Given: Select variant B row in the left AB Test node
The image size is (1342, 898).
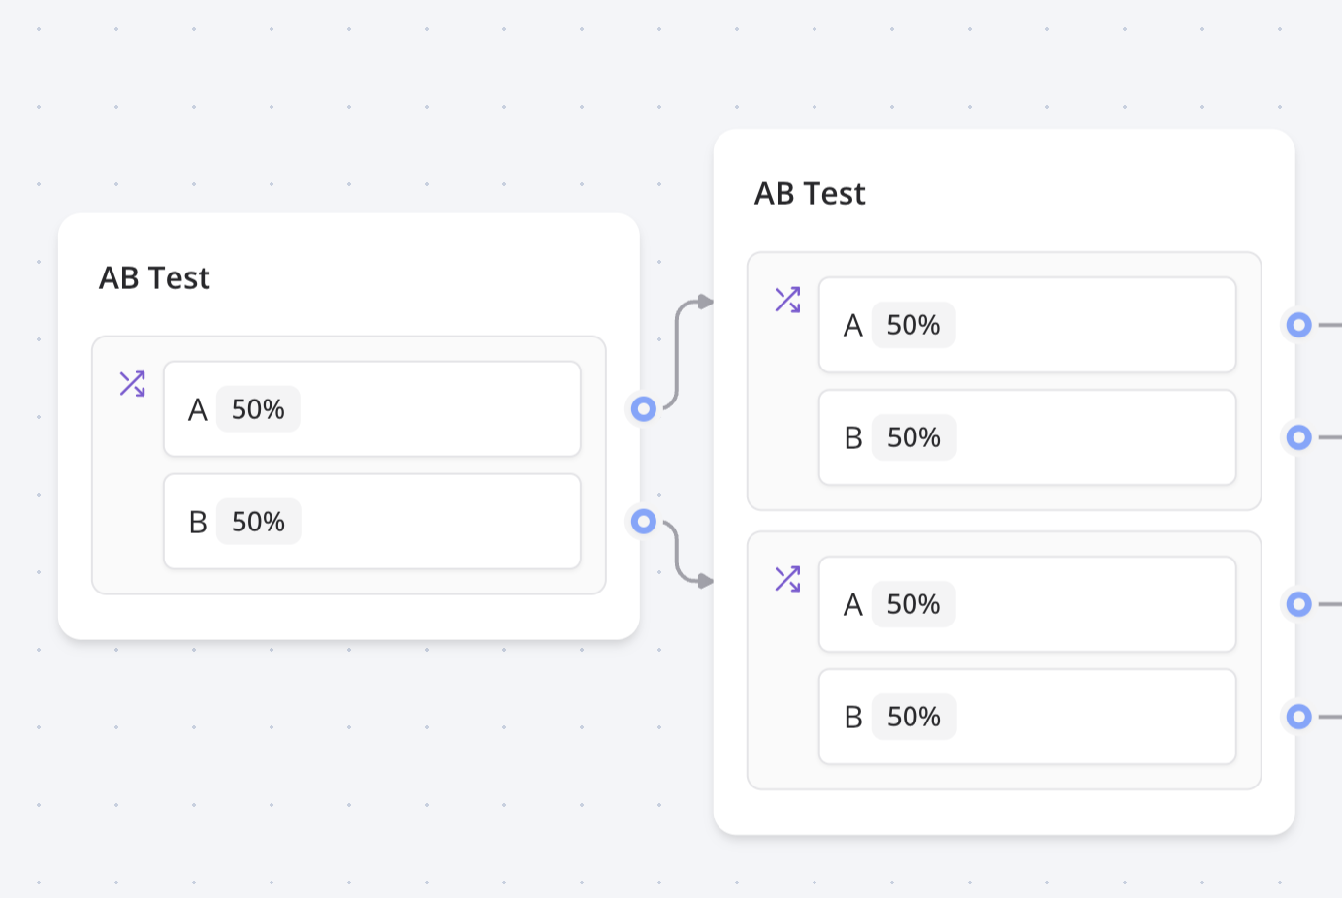Looking at the screenshot, I should 372,521.
